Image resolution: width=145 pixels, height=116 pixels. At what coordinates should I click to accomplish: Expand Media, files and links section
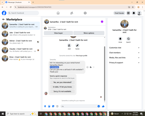(x=124, y=58)
